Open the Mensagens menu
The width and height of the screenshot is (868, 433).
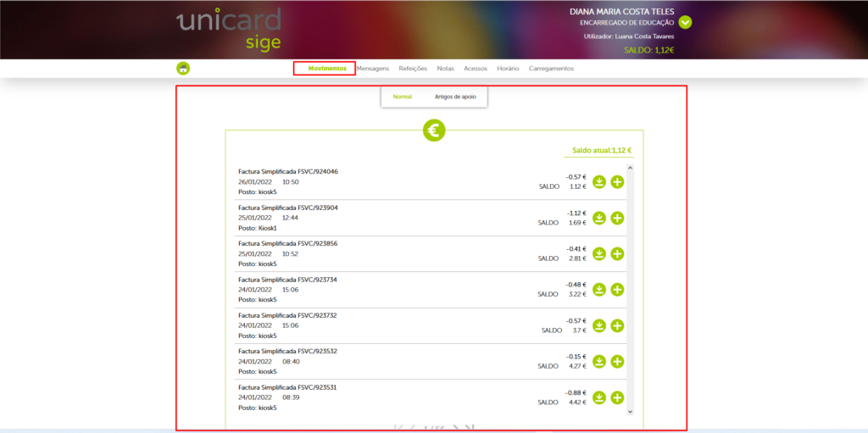(373, 69)
